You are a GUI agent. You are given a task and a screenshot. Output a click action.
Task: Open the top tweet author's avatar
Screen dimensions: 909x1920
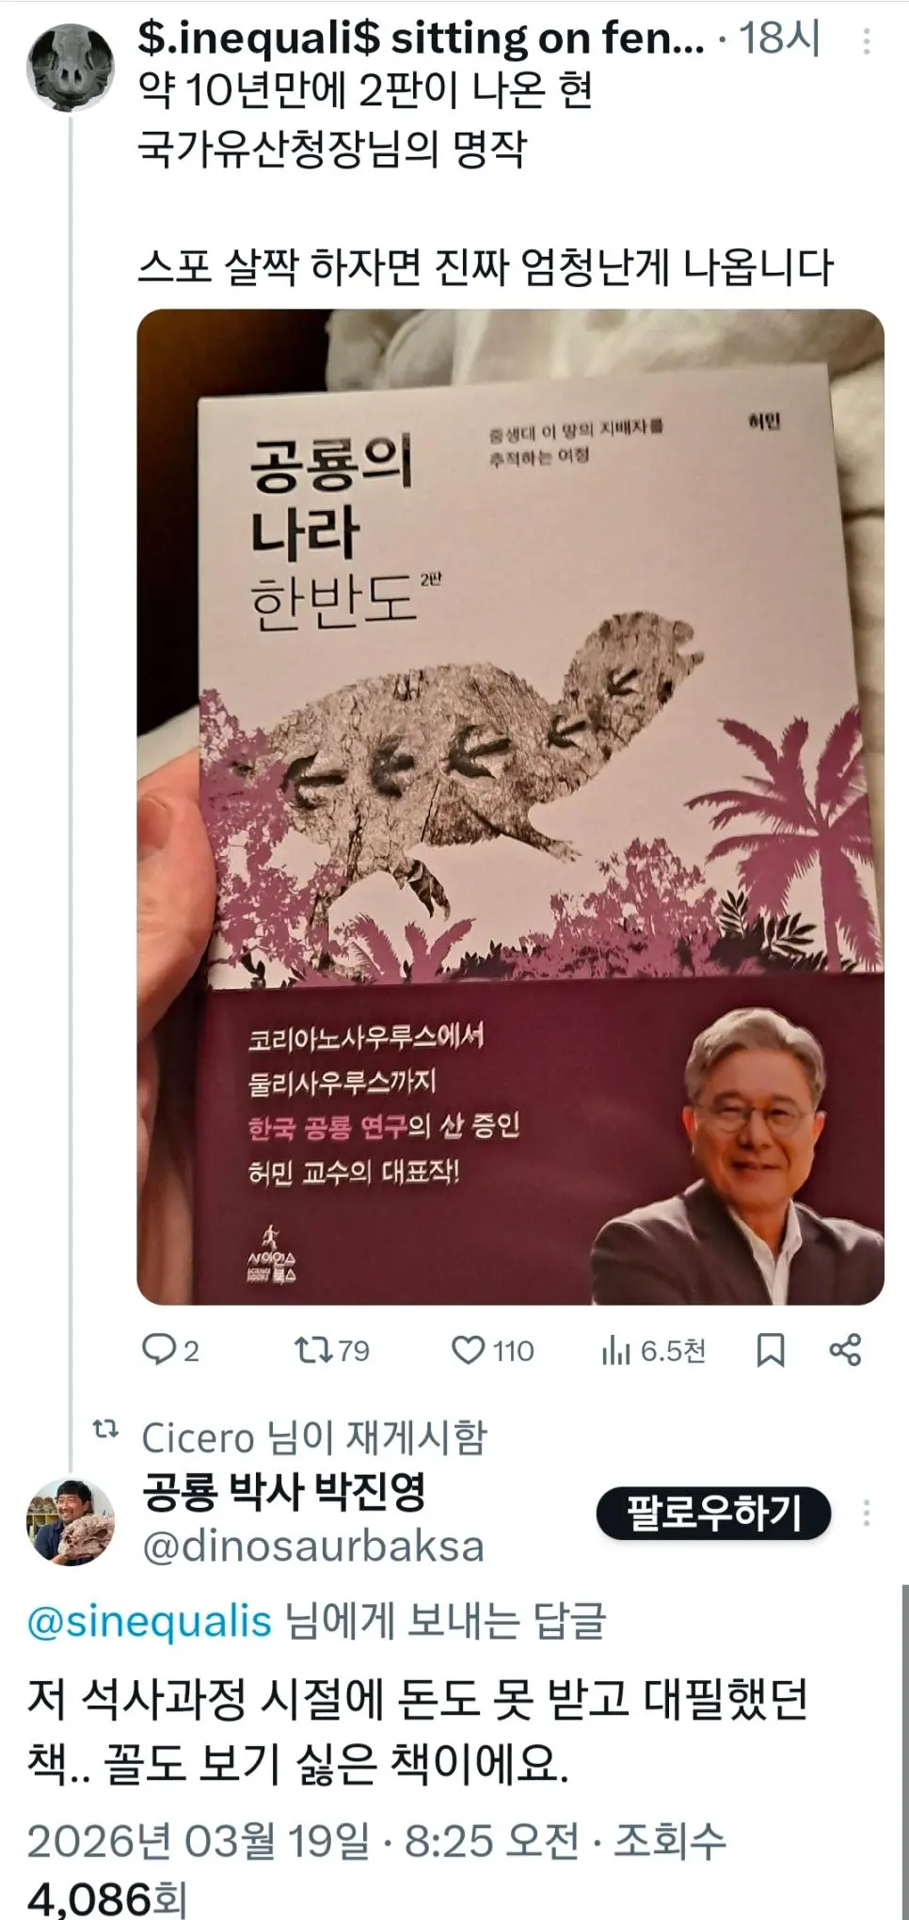click(x=69, y=68)
